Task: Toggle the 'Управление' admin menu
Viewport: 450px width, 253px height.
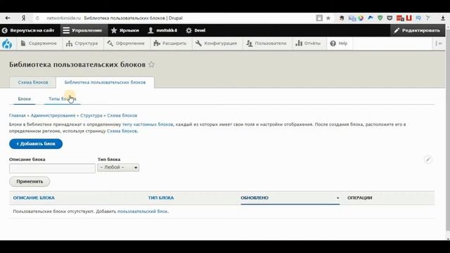Action: pyautogui.click(x=83, y=30)
